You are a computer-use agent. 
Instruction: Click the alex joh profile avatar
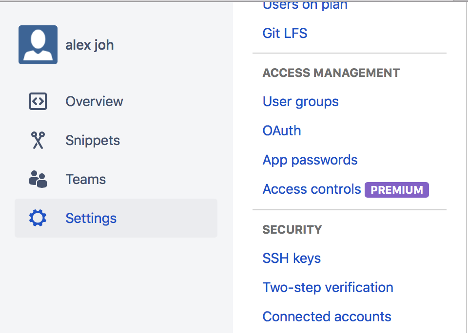38,44
